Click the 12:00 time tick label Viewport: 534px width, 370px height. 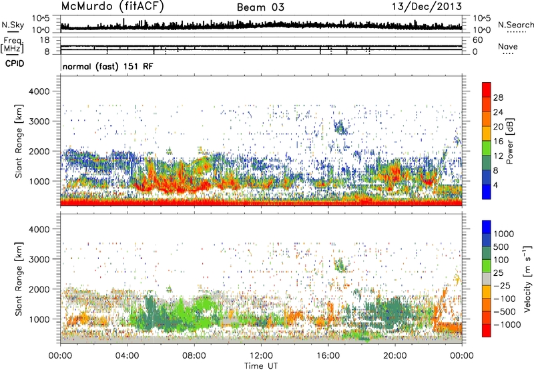(x=261, y=356)
